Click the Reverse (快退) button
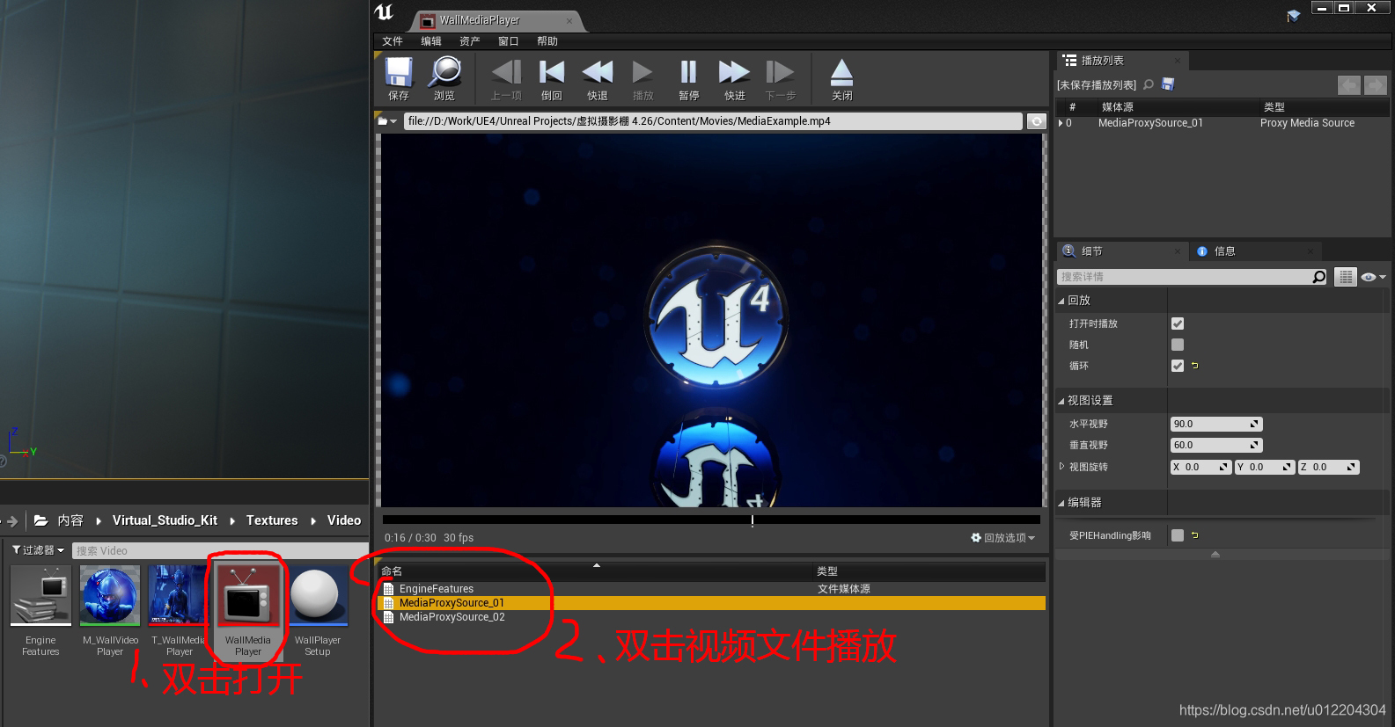The height and width of the screenshot is (727, 1395). coord(598,79)
